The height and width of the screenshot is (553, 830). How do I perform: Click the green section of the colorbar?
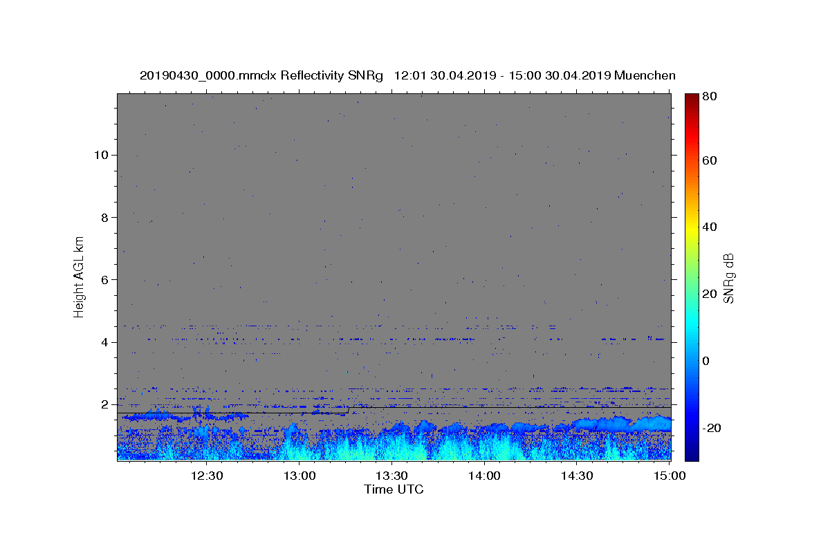click(x=692, y=276)
